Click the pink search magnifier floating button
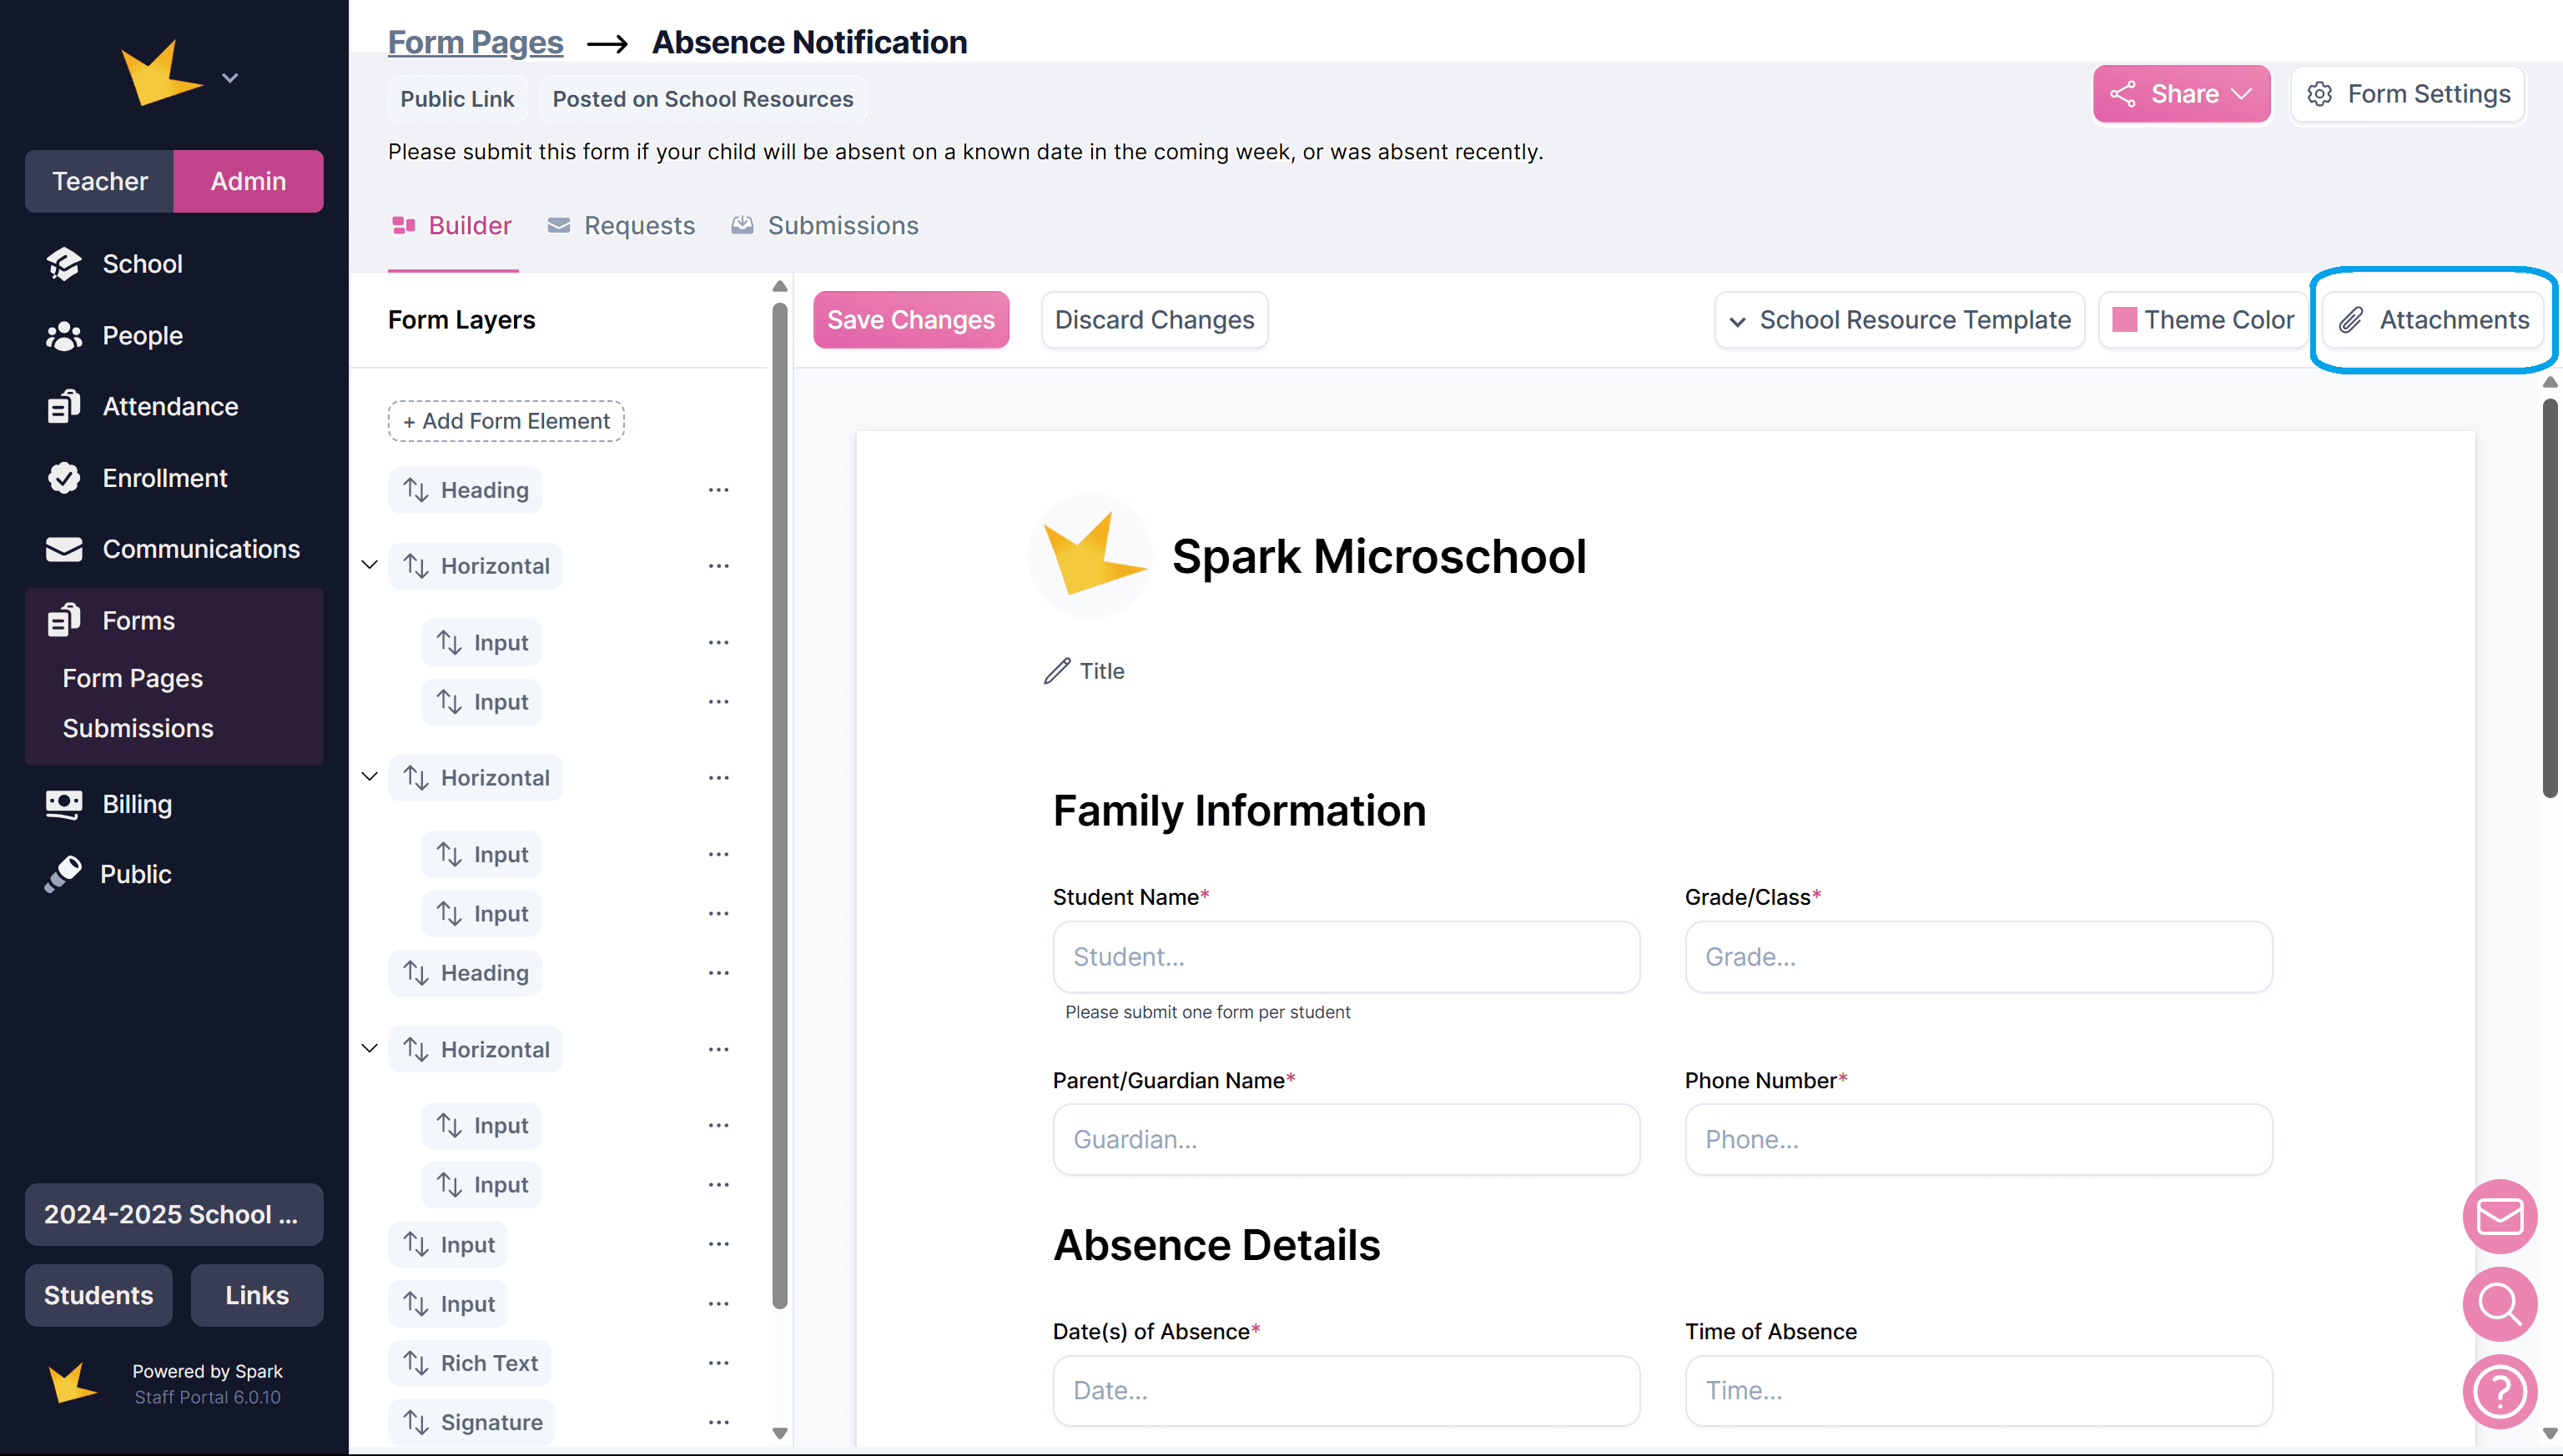The image size is (2563, 1456). [2499, 1304]
